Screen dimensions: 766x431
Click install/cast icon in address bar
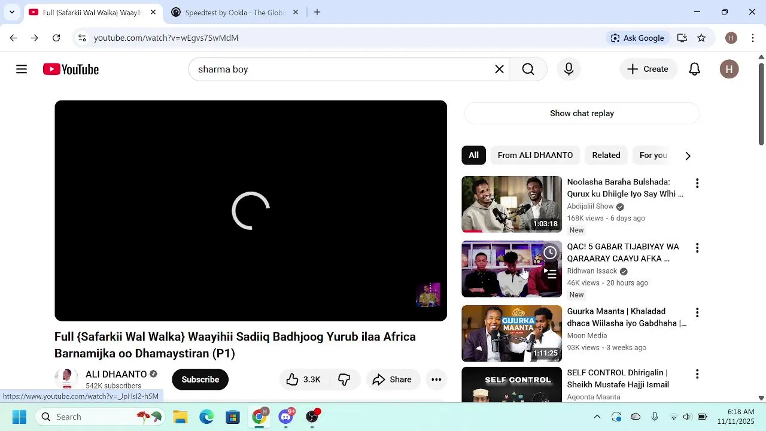point(682,38)
